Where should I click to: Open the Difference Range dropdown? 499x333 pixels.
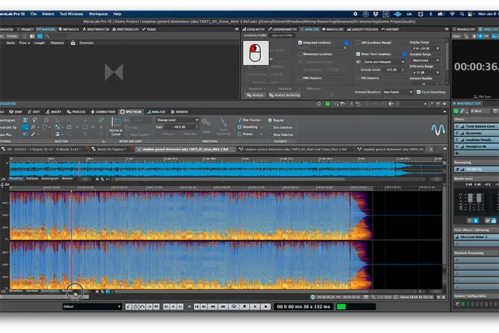click(426, 73)
